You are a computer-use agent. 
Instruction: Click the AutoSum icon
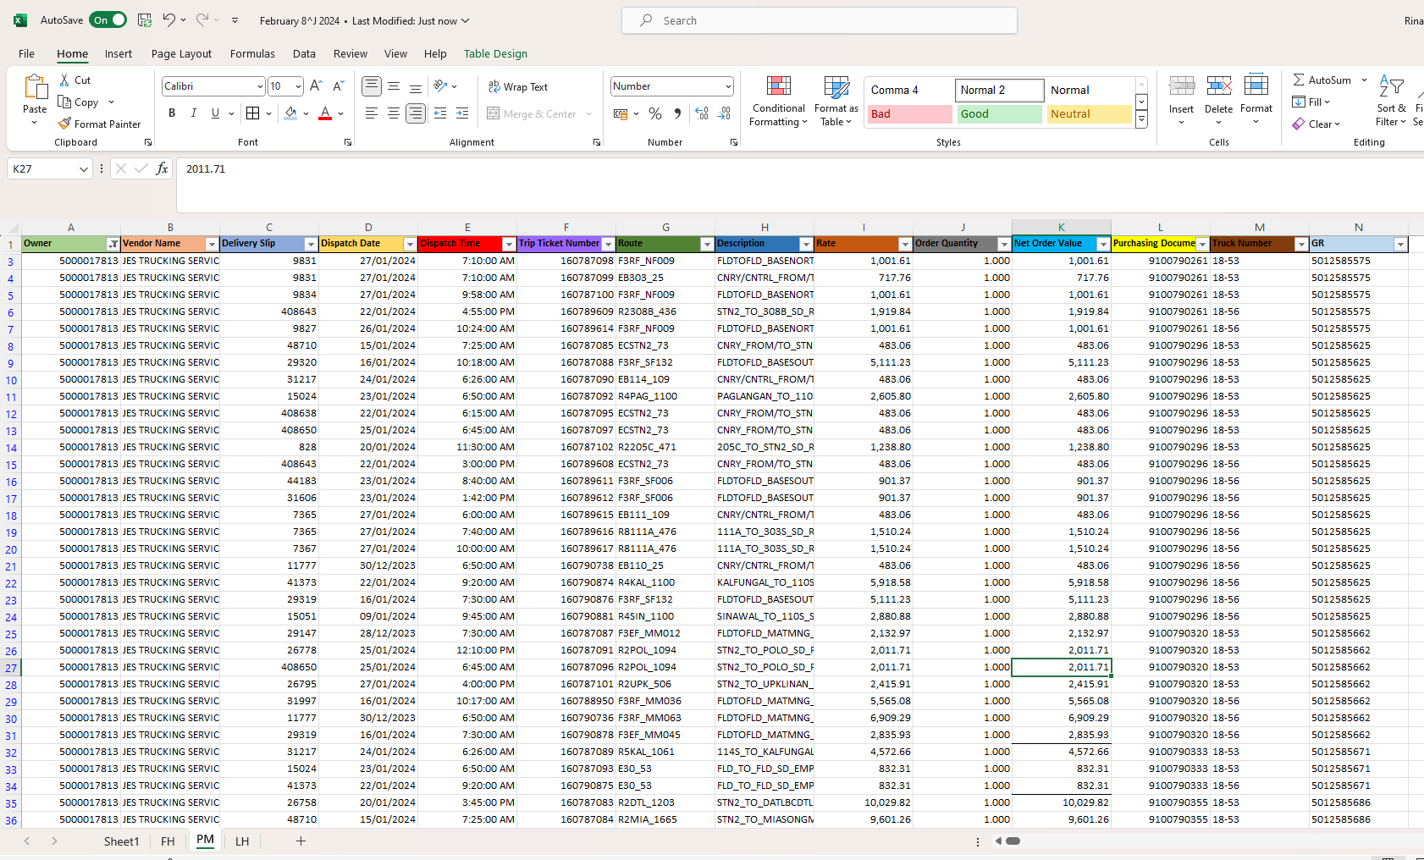pyautogui.click(x=1299, y=80)
